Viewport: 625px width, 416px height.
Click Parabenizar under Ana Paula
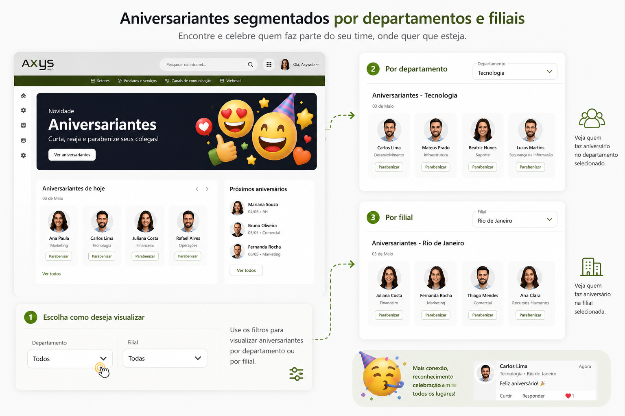tap(59, 256)
